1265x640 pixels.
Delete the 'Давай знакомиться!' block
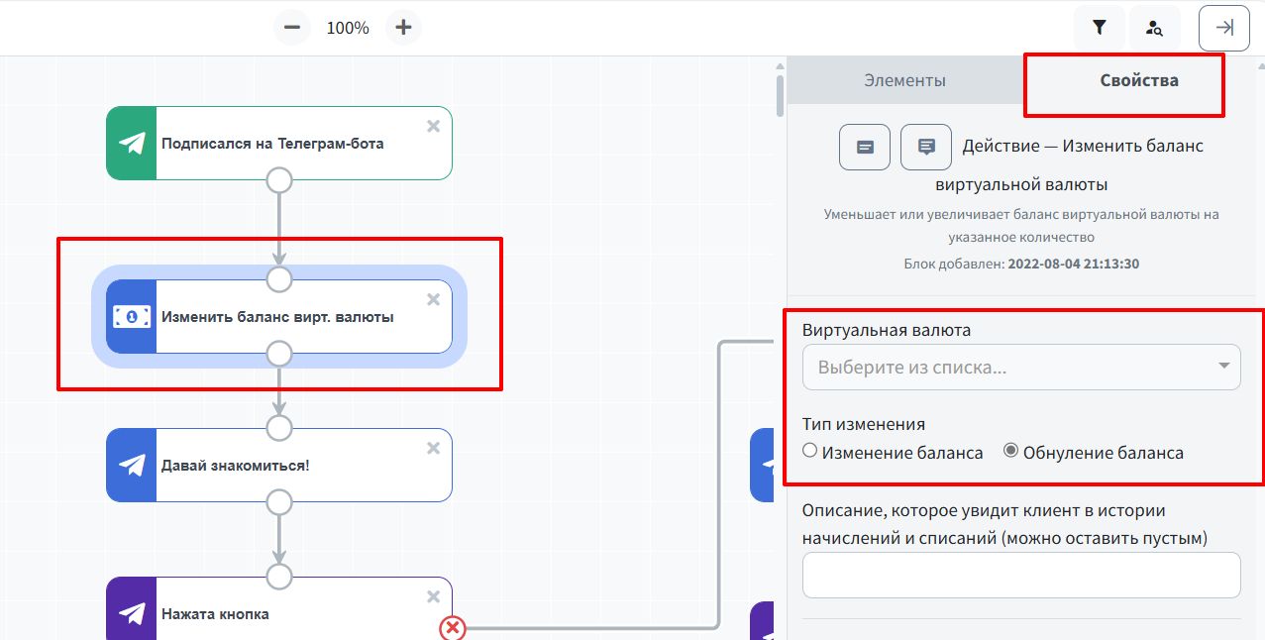(x=433, y=448)
